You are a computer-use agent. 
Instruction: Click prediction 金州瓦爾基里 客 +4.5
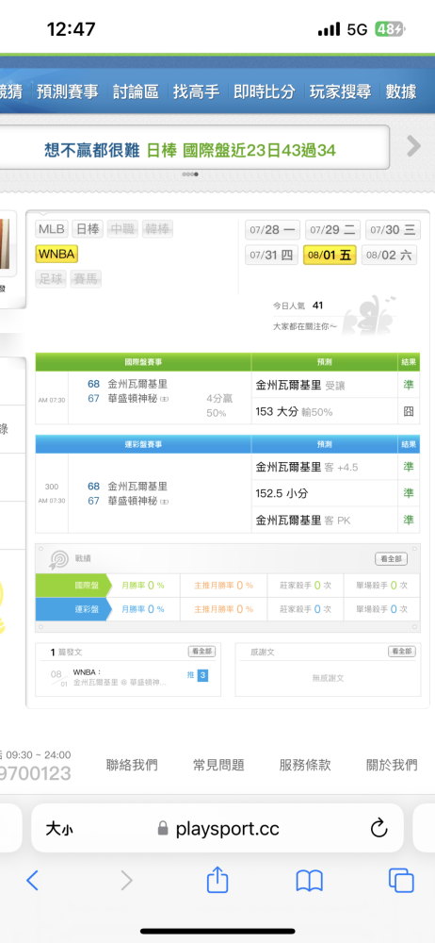coord(306,467)
